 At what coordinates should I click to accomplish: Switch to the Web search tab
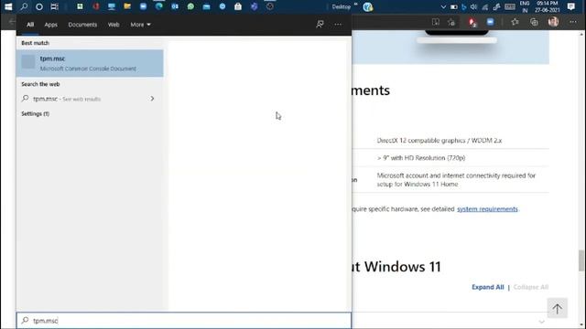[114, 25]
